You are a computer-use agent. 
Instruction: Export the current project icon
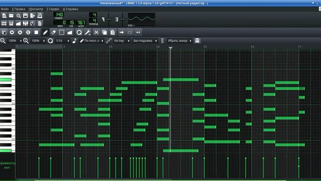coord(33,16)
